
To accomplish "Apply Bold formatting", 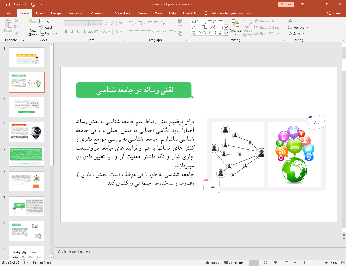I will click(66, 32).
